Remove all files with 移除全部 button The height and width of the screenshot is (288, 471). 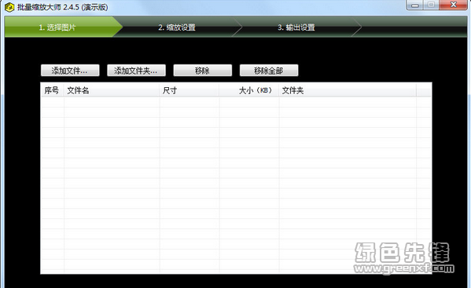tap(269, 71)
